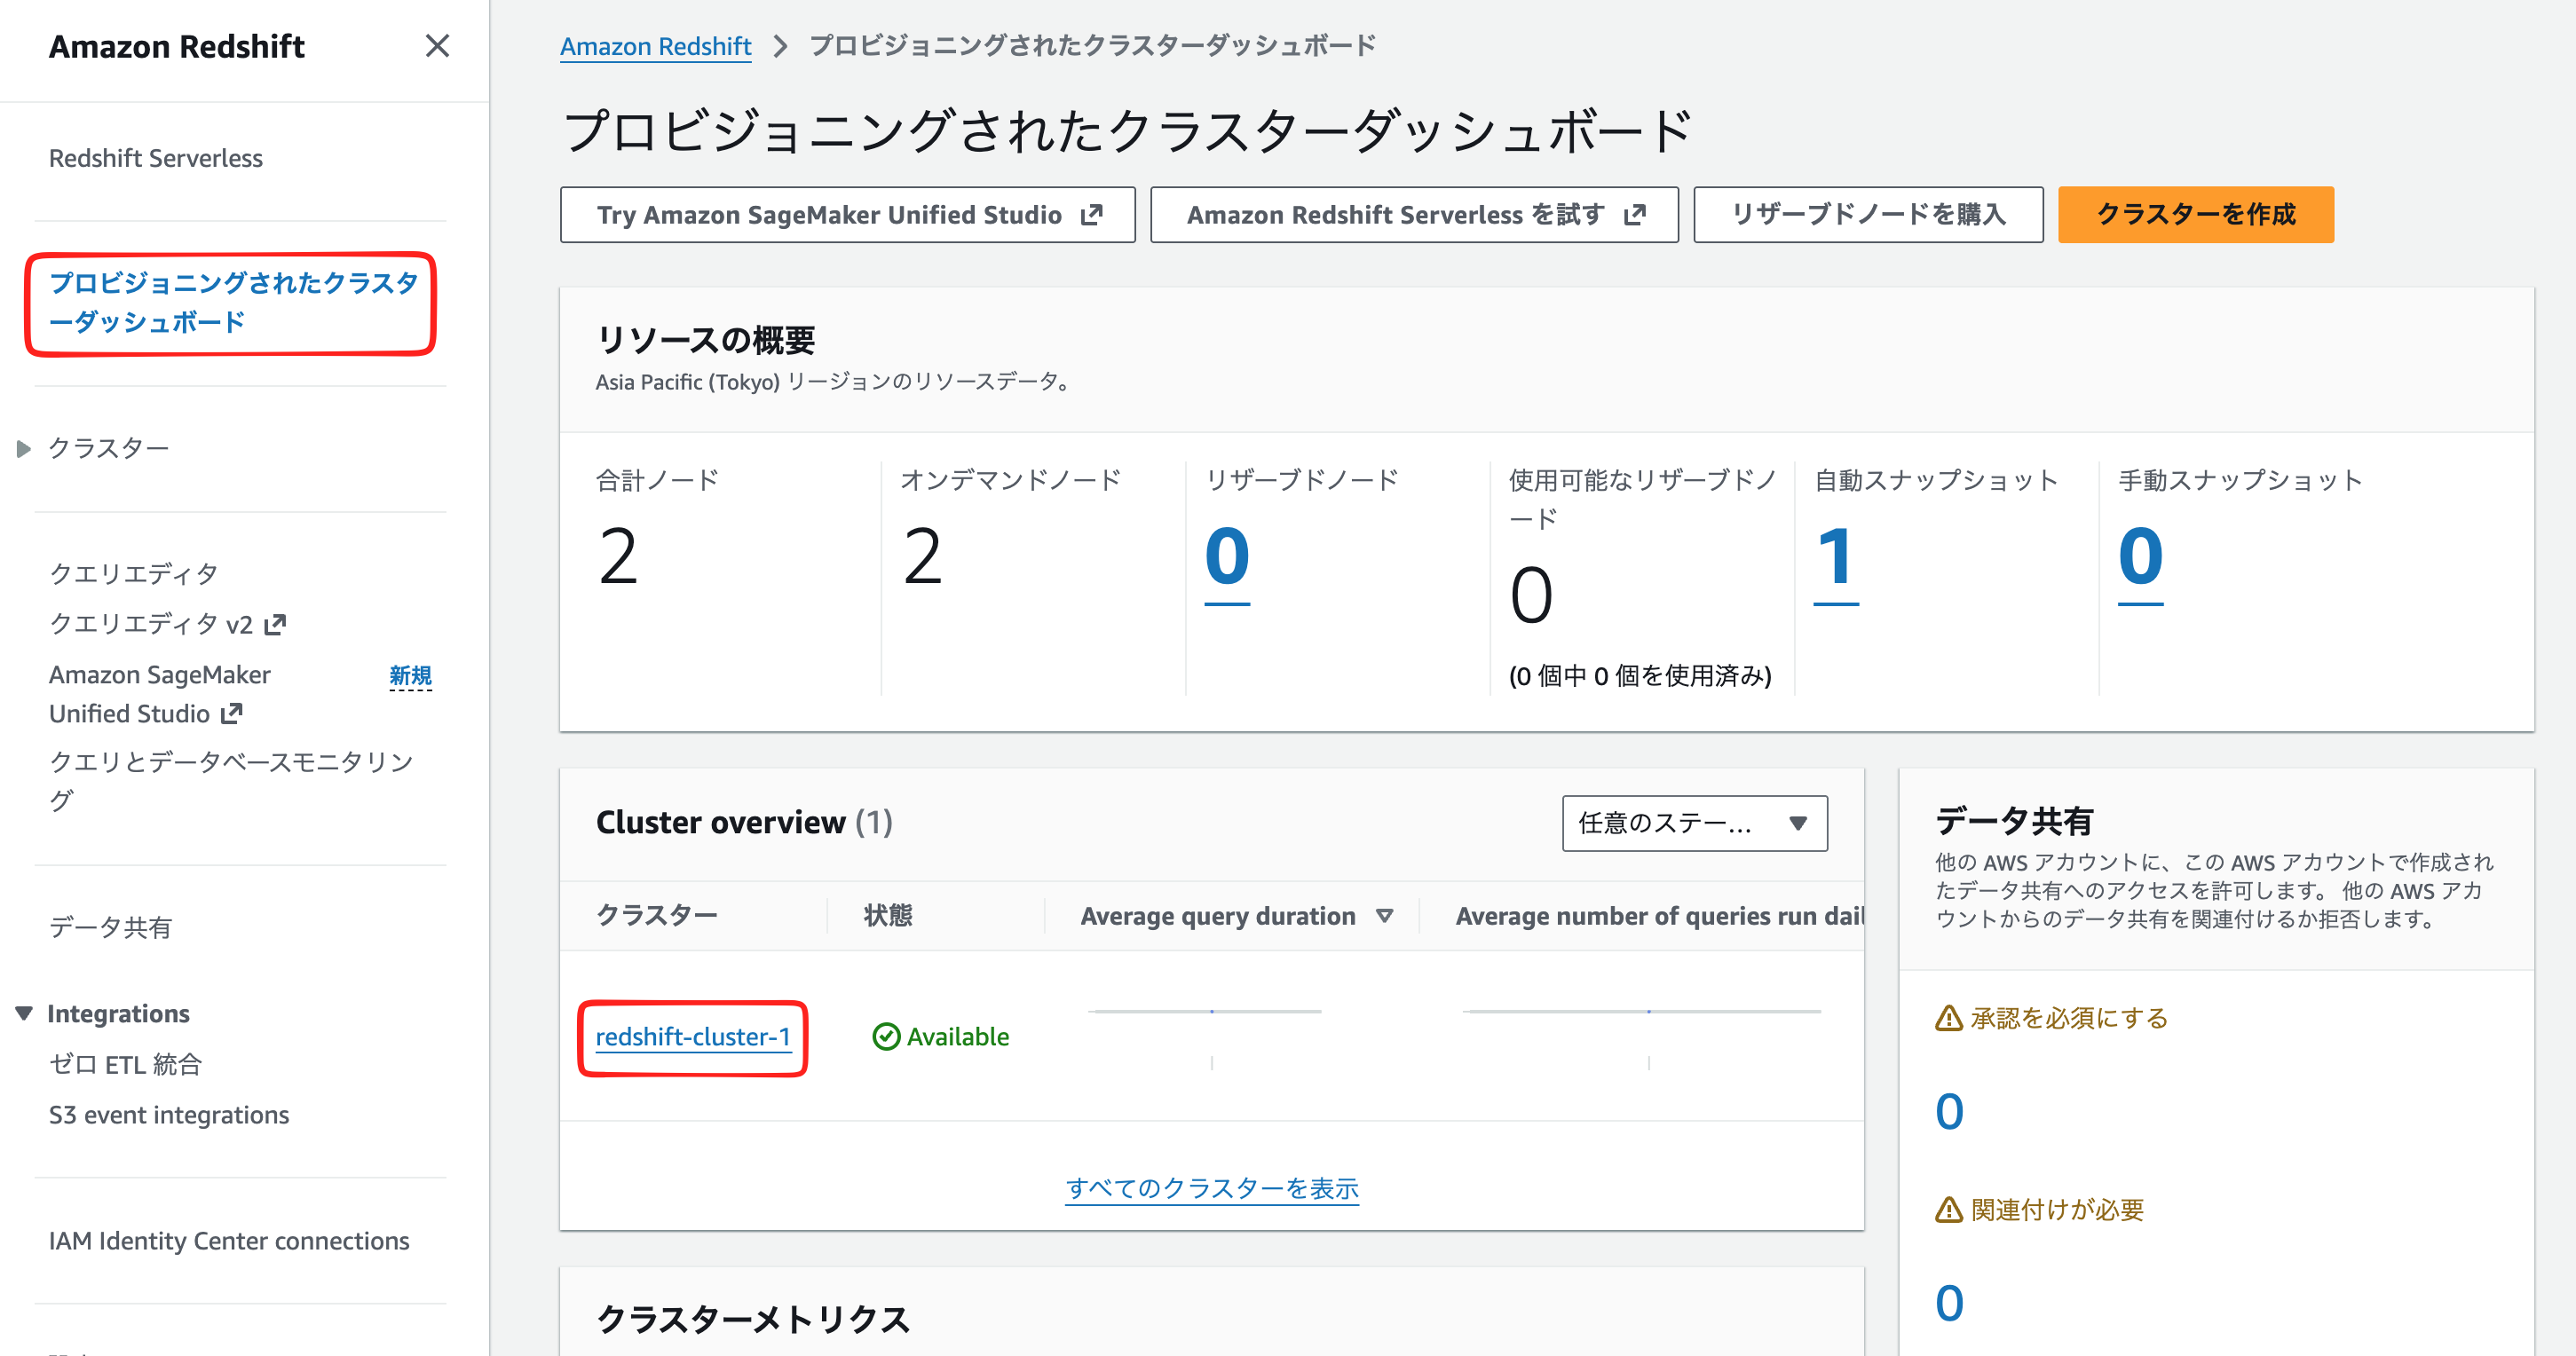Open クエリとデータベースモニタリング in sidebar
This screenshot has width=2576, height=1356.
point(231,780)
